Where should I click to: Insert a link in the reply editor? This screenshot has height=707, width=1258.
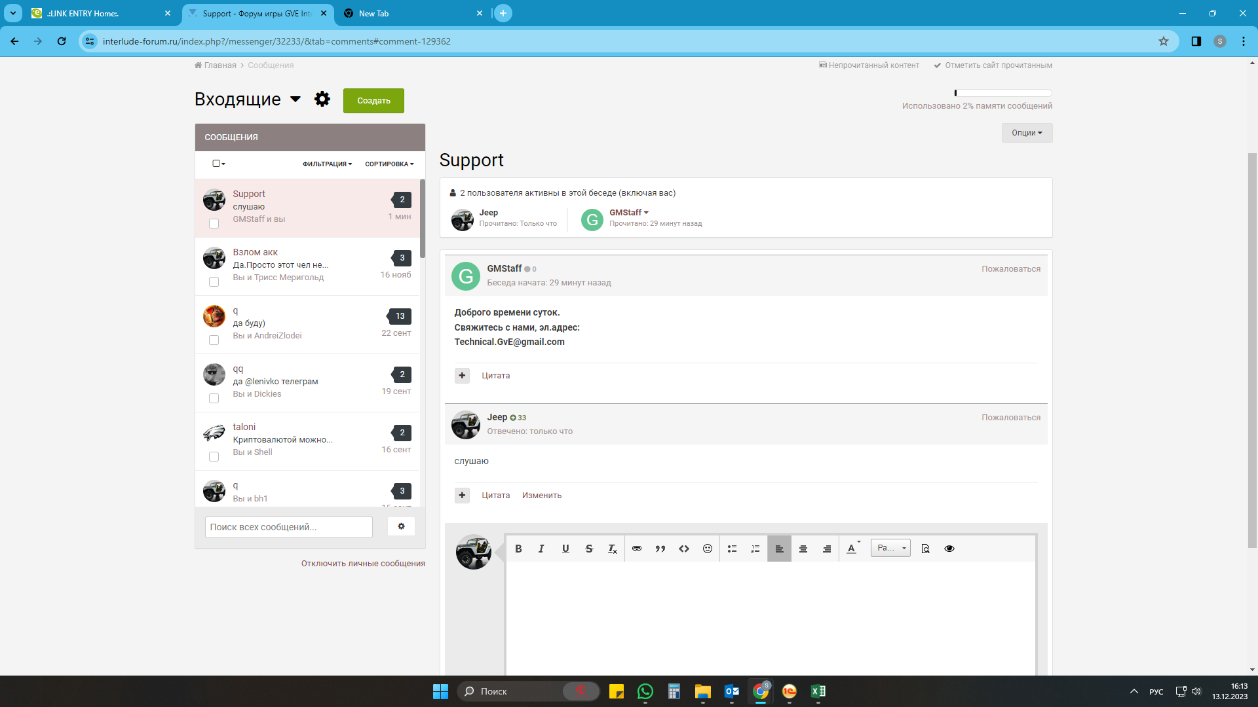click(637, 549)
